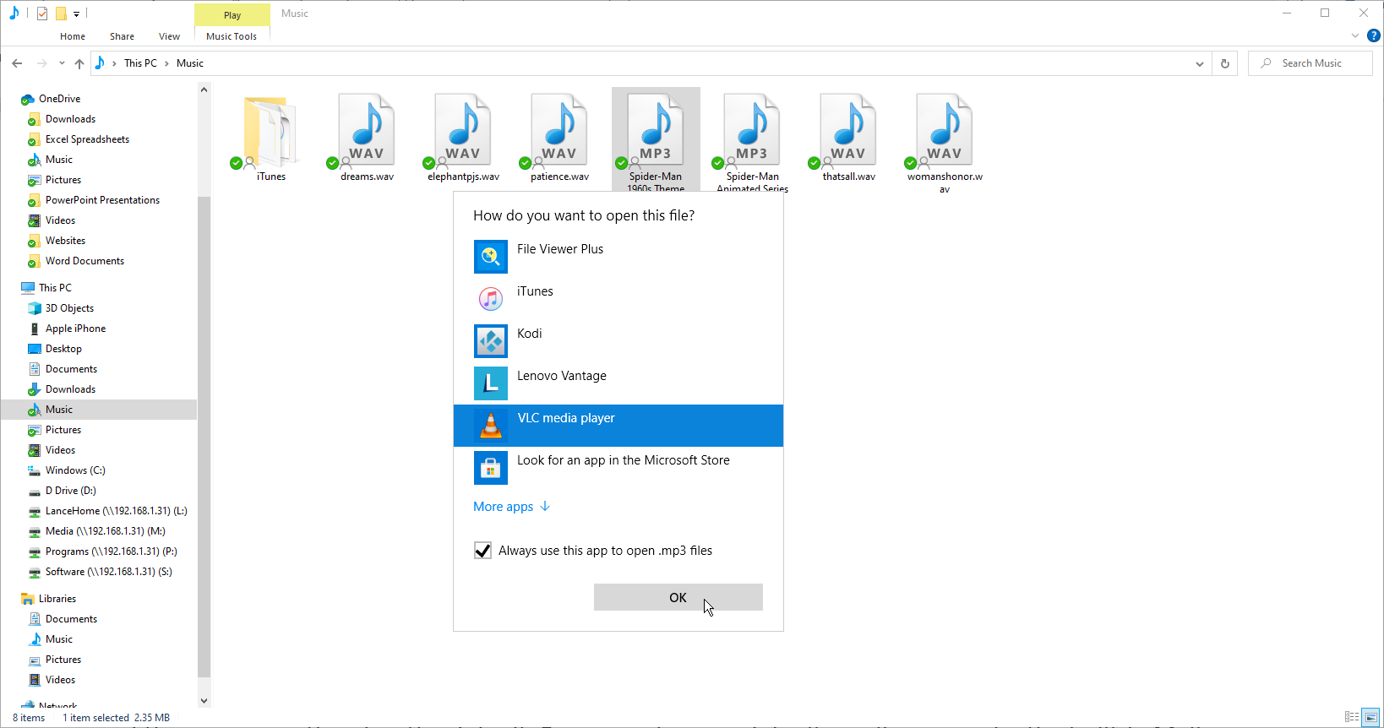Viewport: 1384px width, 728px height.
Task: Click the Forward navigation arrow
Action: [41, 63]
